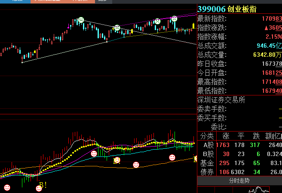Viewport: 282px width, 193px height.
Task: Click the intraday mini chart thumbnail
Action: click(233, 190)
